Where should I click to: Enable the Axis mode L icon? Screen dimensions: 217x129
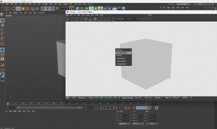click(x=2, y=44)
